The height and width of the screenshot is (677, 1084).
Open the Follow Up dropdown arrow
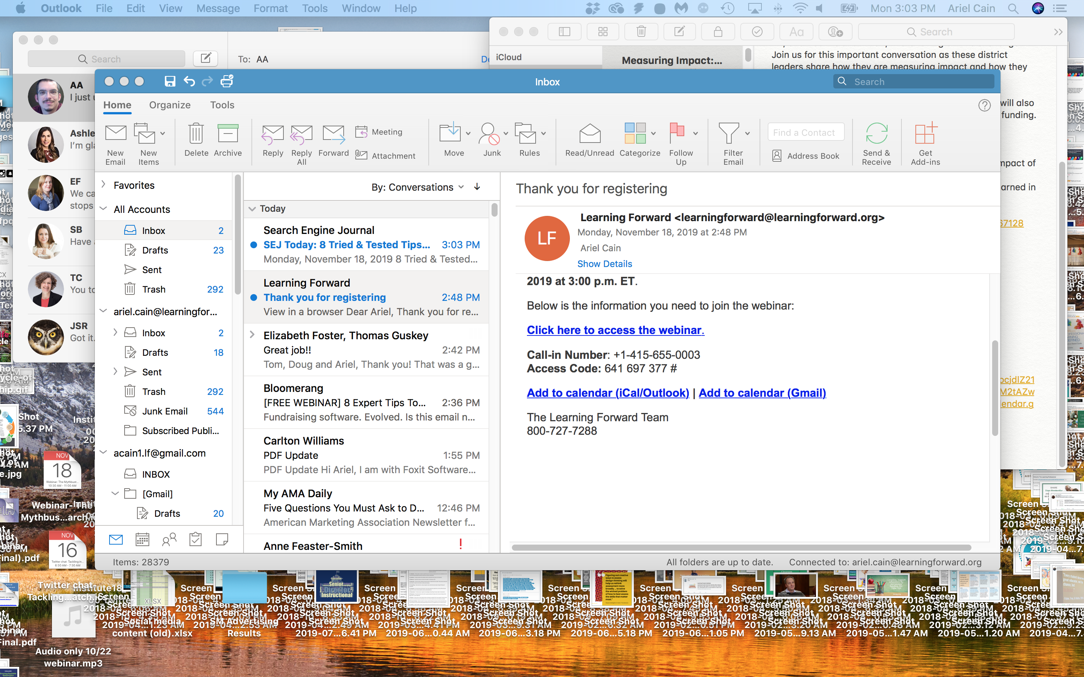(x=695, y=134)
